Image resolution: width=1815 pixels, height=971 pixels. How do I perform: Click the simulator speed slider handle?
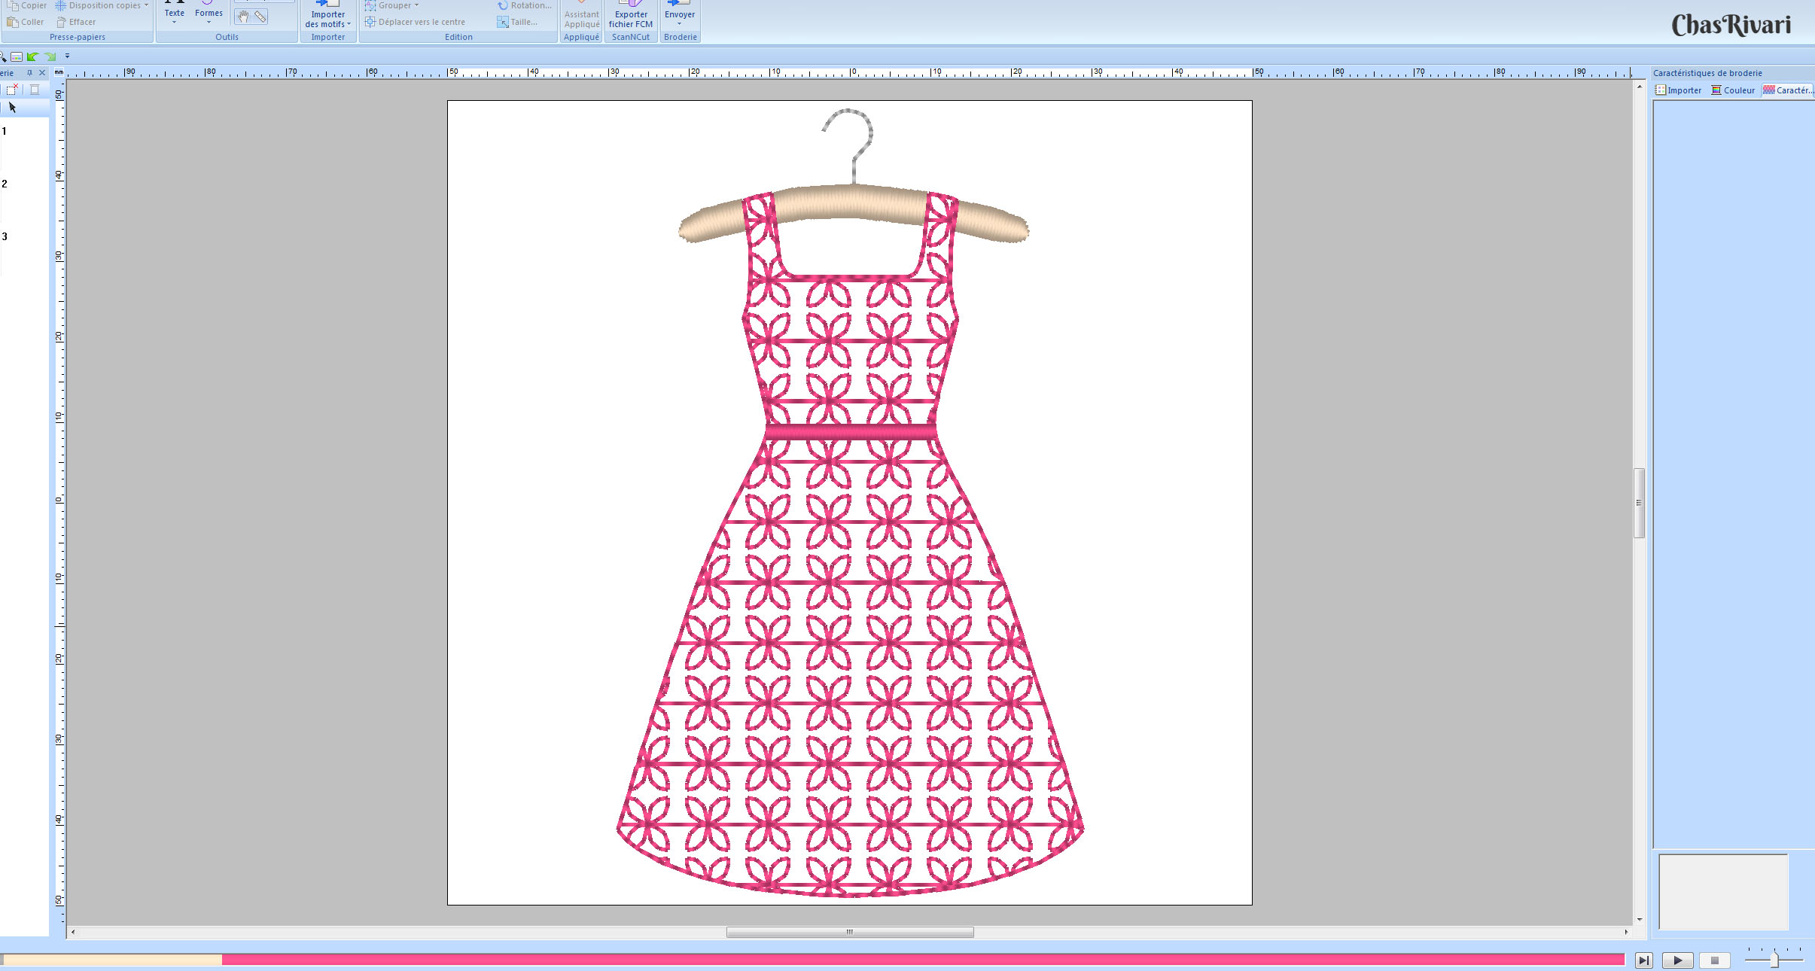coord(1774,960)
